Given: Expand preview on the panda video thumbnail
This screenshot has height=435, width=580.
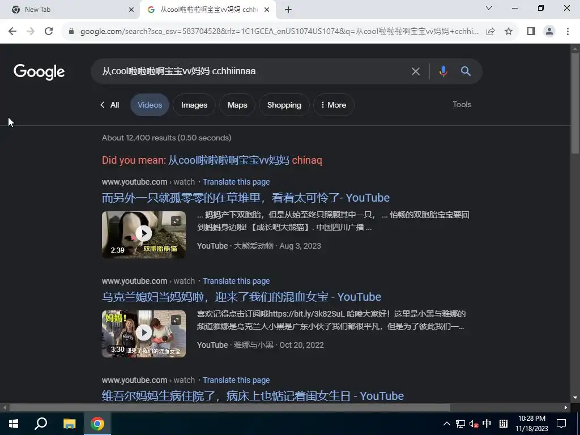Looking at the screenshot, I should 176,221.
